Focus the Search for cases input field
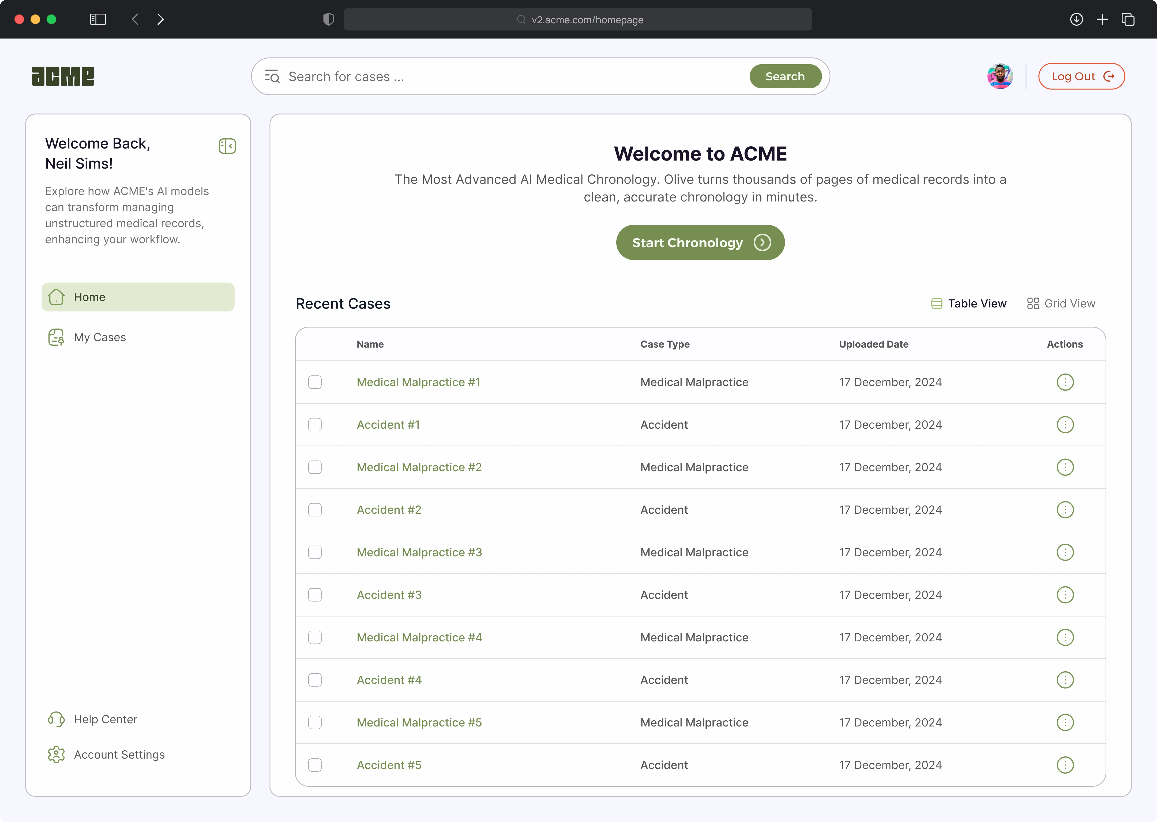The height and width of the screenshot is (822, 1157). pyautogui.click(x=512, y=77)
